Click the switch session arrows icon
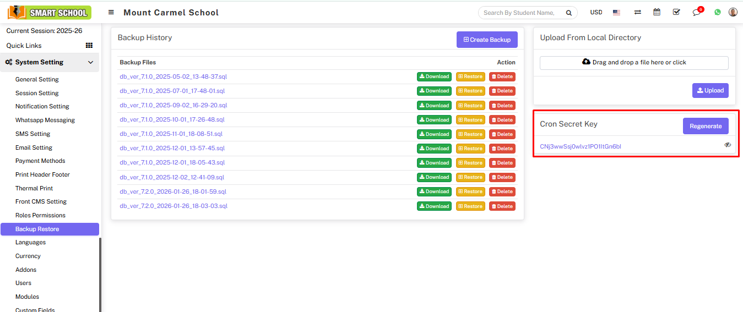743x312 pixels. [x=637, y=12]
